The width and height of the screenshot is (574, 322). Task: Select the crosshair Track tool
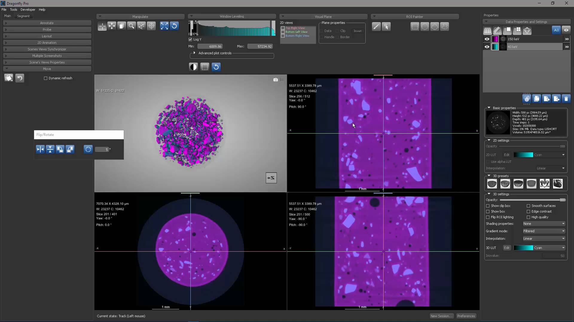click(x=102, y=26)
